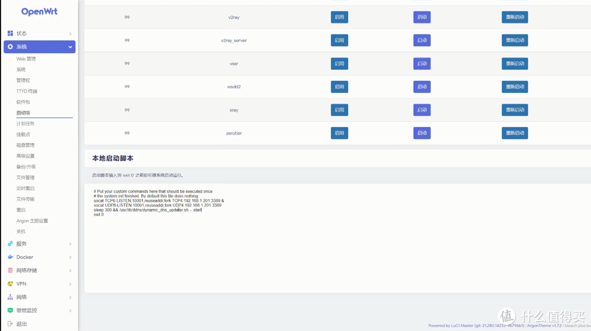591x331 pixels.
Task: Click the 网络存储 database icon
Action: pyautogui.click(x=10, y=270)
